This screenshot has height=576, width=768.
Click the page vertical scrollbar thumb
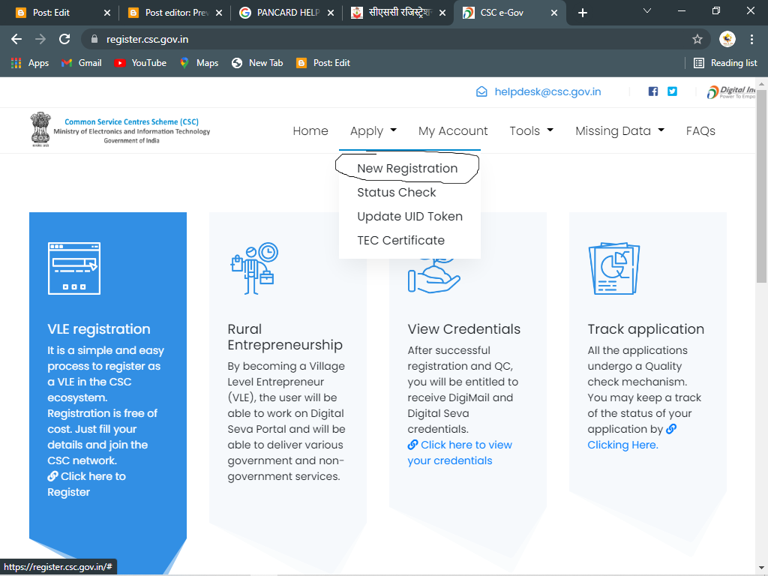pos(761,185)
